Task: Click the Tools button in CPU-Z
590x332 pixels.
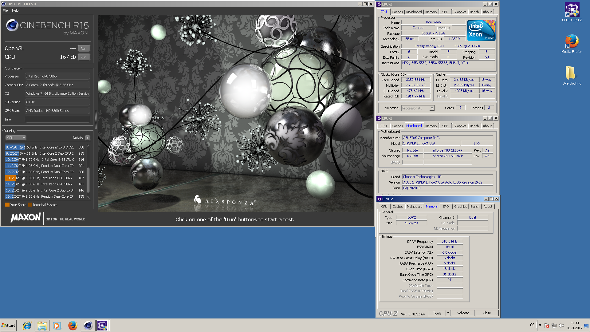Action: pyautogui.click(x=437, y=313)
